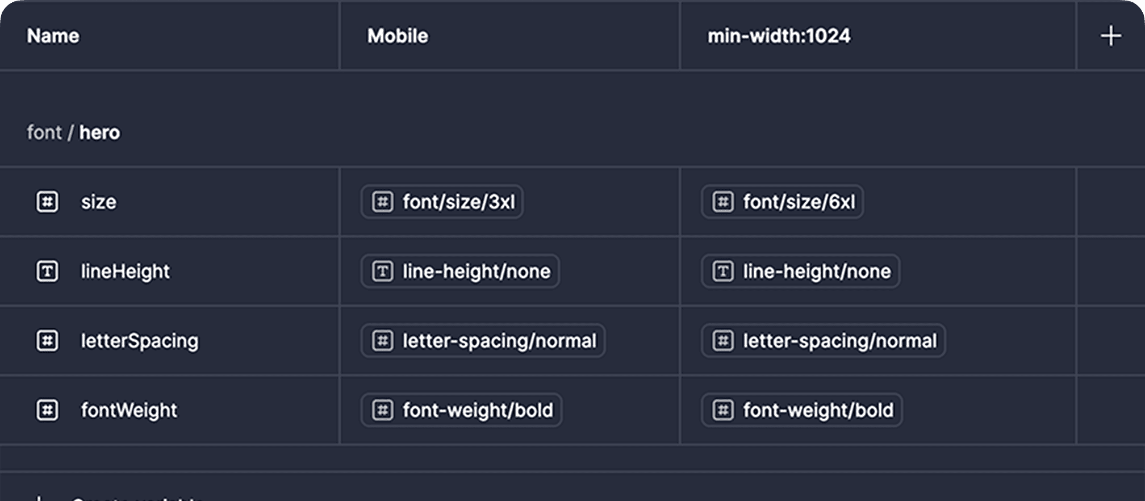Click the icon in the font-weight/bold min-width token
This screenshot has width=1145, height=501.
tap(722, 410)
